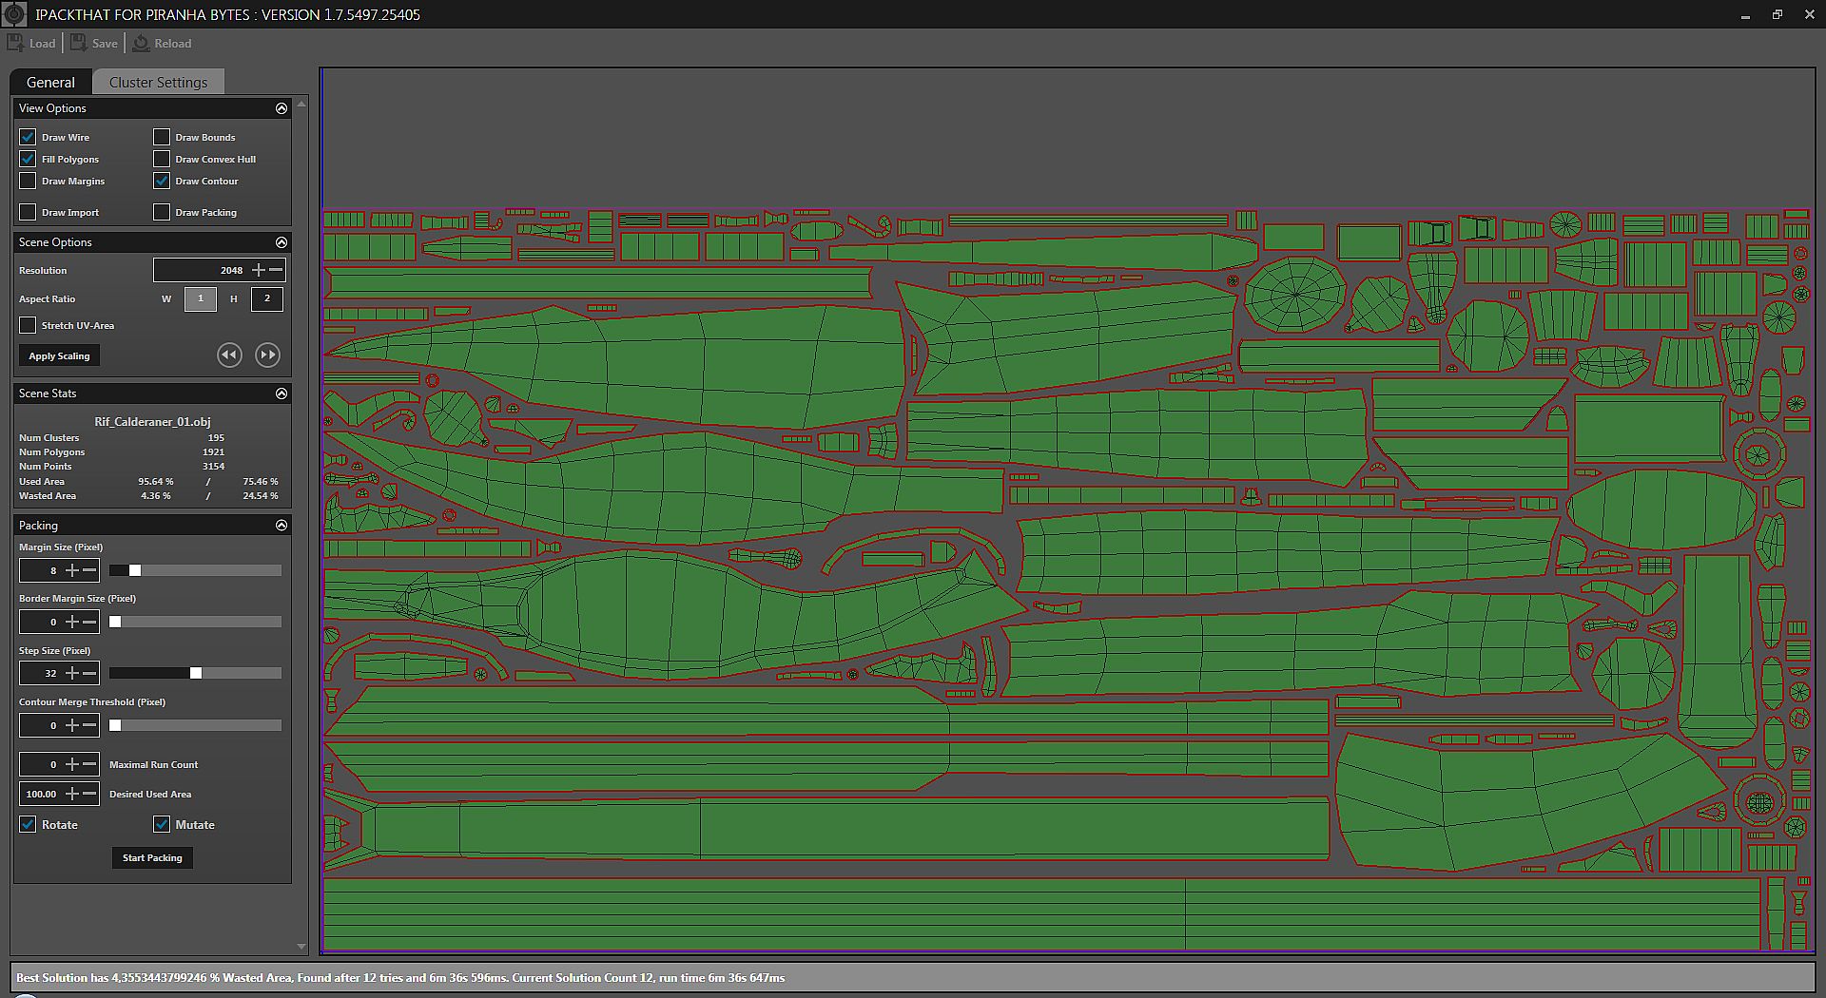The height and width of the screenshot is (998, 1826).
Task: Increase Step Size with the plus icon
Action: point(72,673)
